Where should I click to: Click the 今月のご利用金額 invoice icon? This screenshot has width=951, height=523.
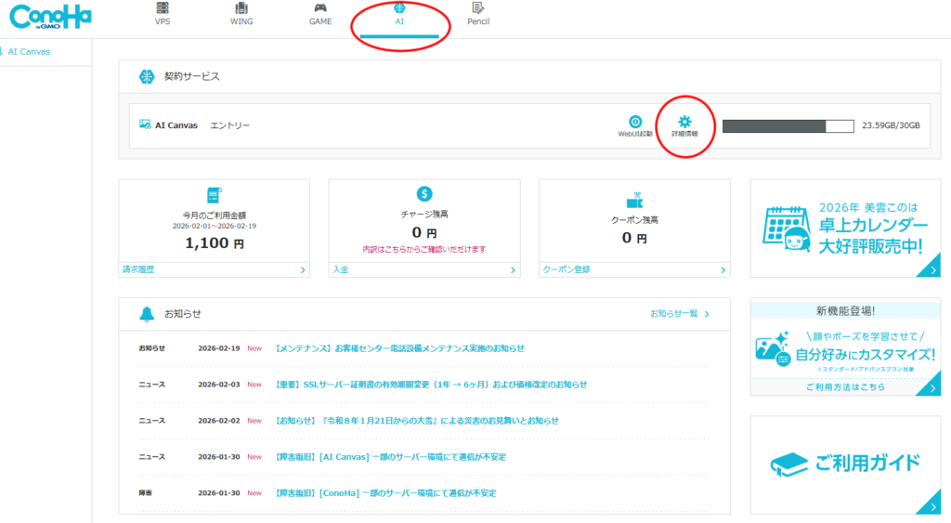tap(215, 195)
